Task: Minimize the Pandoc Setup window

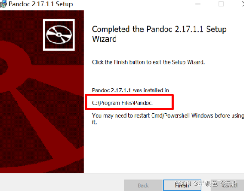Action: point(198,4)
